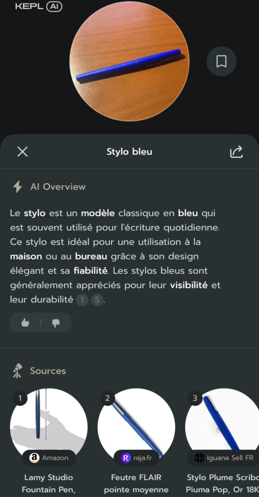Tap the Amazon source badge
This screenshot has height=497, width=259.
pos(49,458)
